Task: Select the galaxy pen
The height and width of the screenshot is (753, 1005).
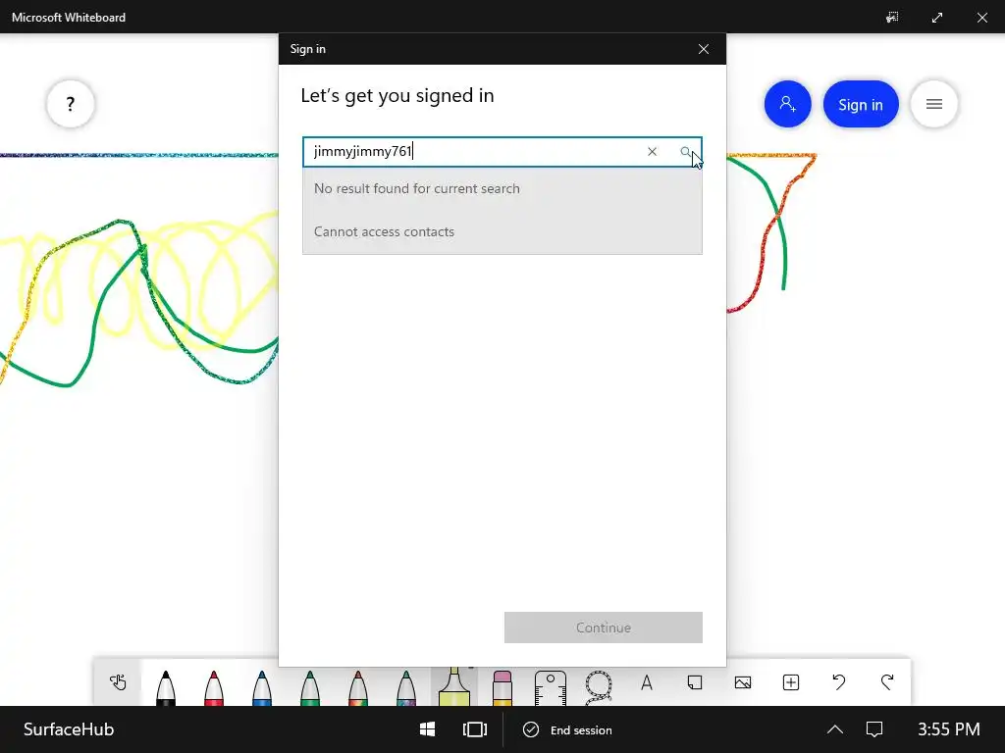Action: point(405,686)
